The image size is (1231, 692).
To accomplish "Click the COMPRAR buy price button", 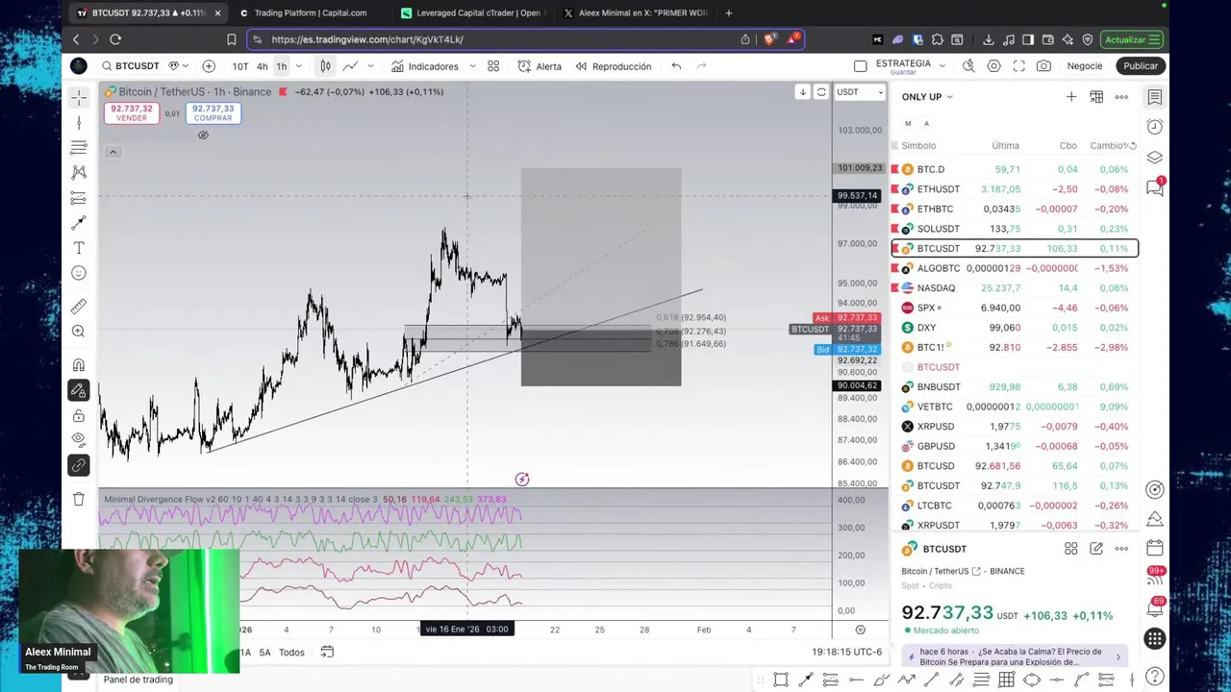I will 213,112.
